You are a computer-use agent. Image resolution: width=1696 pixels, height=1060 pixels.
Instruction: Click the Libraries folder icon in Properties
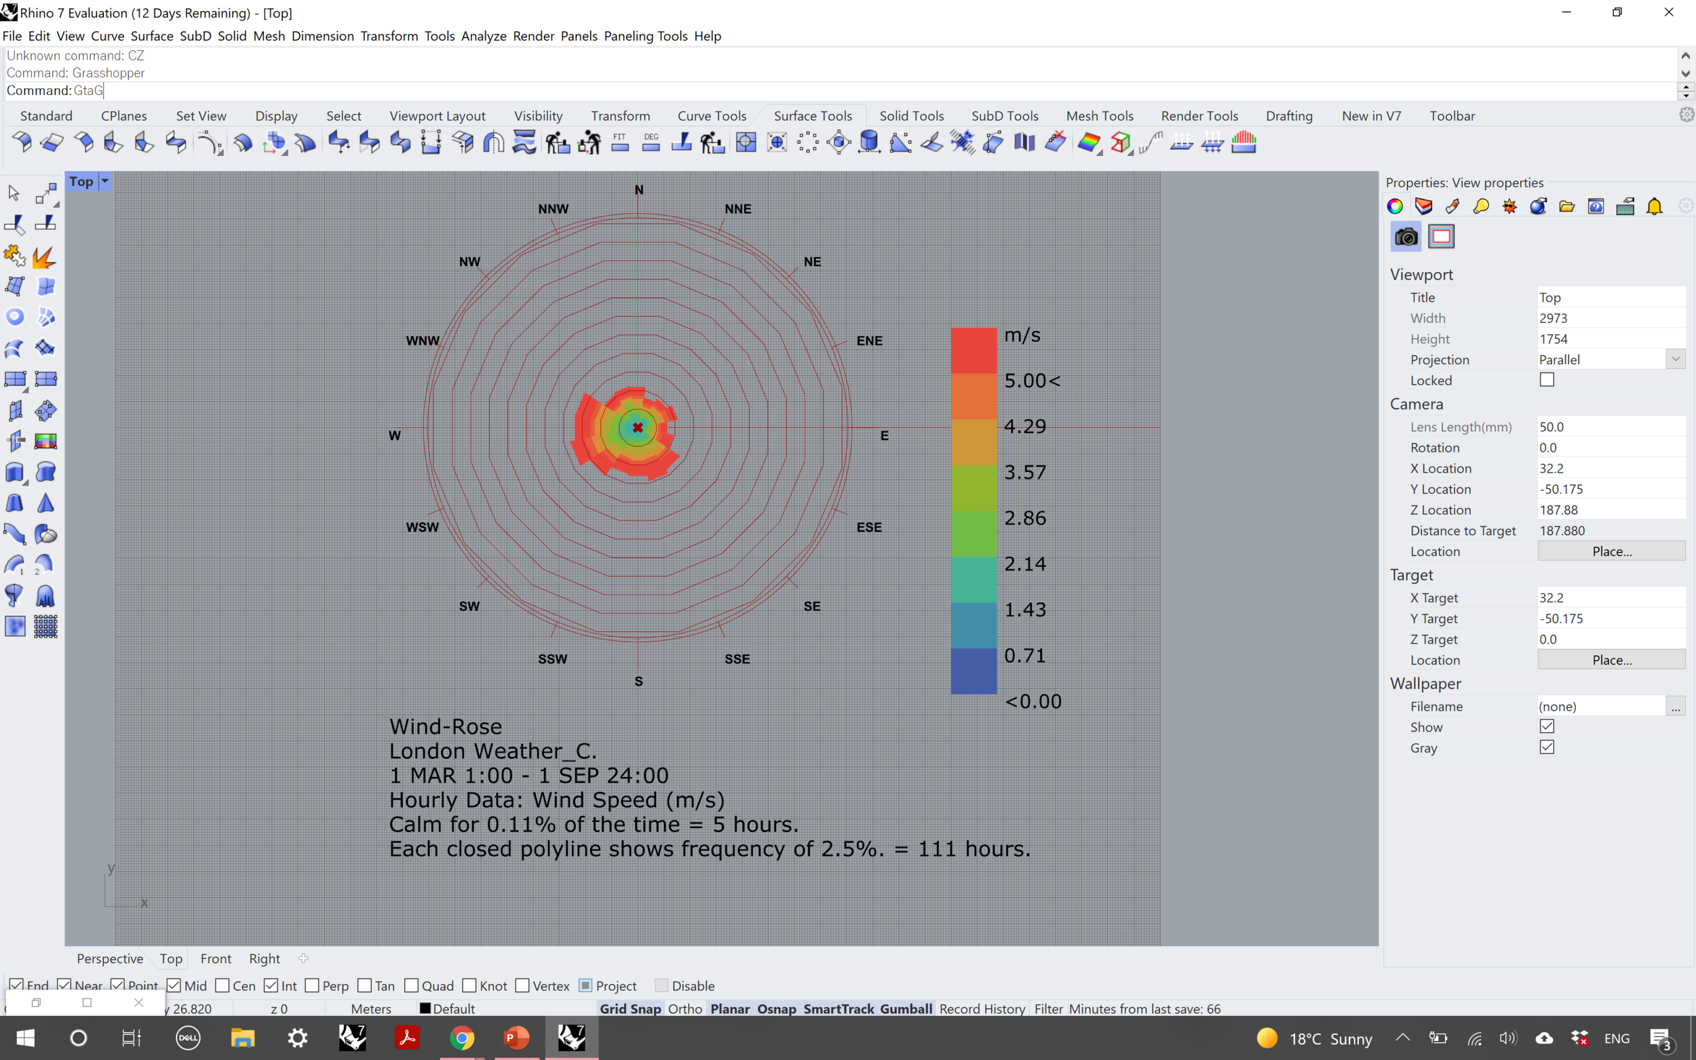pos(1567,206)
